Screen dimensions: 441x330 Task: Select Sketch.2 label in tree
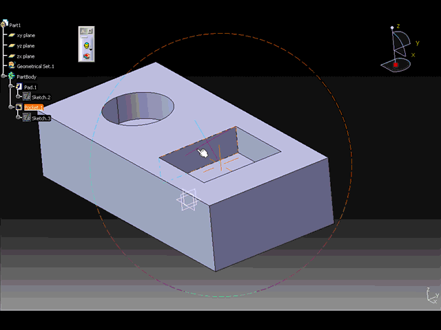click(x=41, y=98)
